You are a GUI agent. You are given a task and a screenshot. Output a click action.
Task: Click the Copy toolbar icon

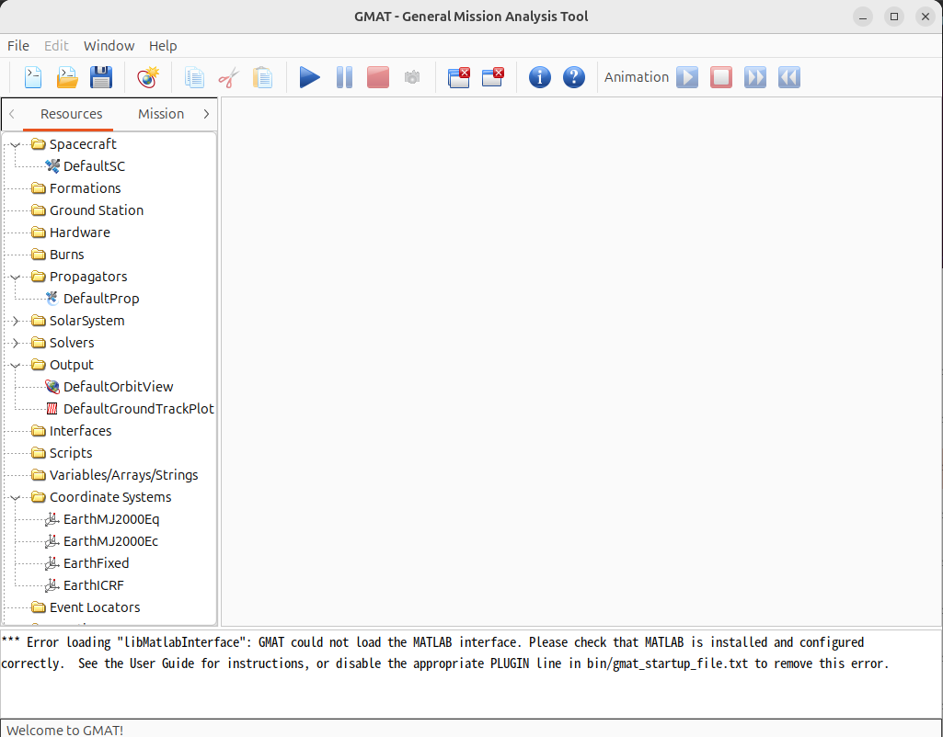click(194, 77)
